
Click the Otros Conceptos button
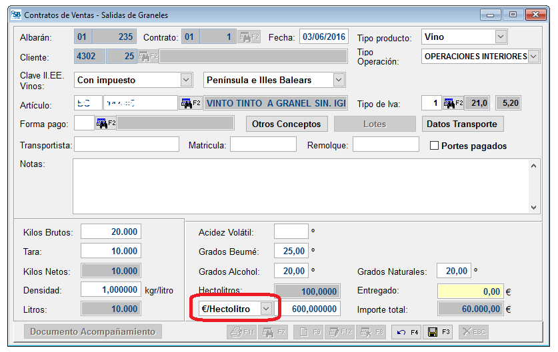click(287, 124)
